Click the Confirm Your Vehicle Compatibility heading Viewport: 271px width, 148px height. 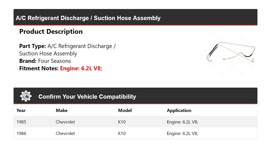(87, 97)
